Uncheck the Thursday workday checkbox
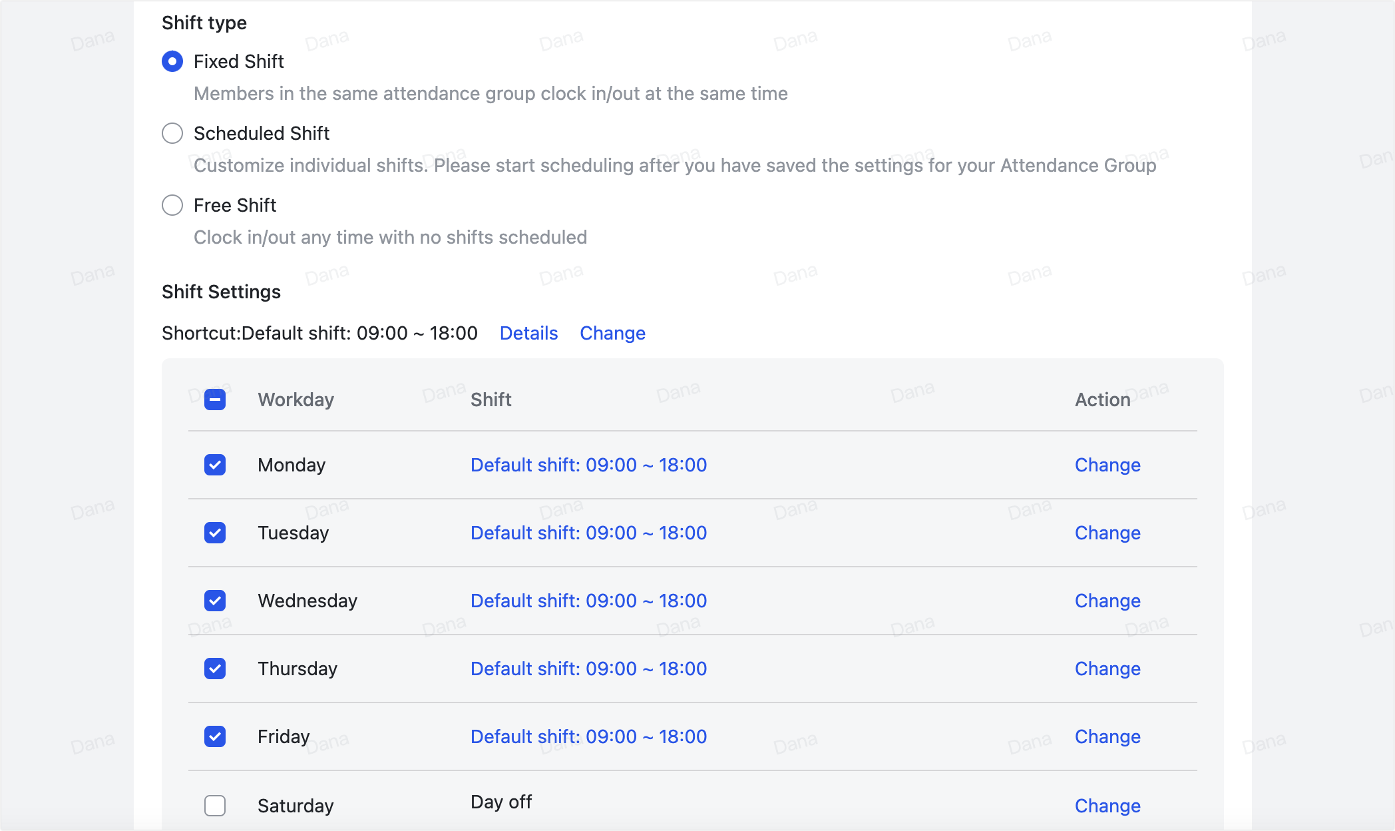 [x=215, y=669]
